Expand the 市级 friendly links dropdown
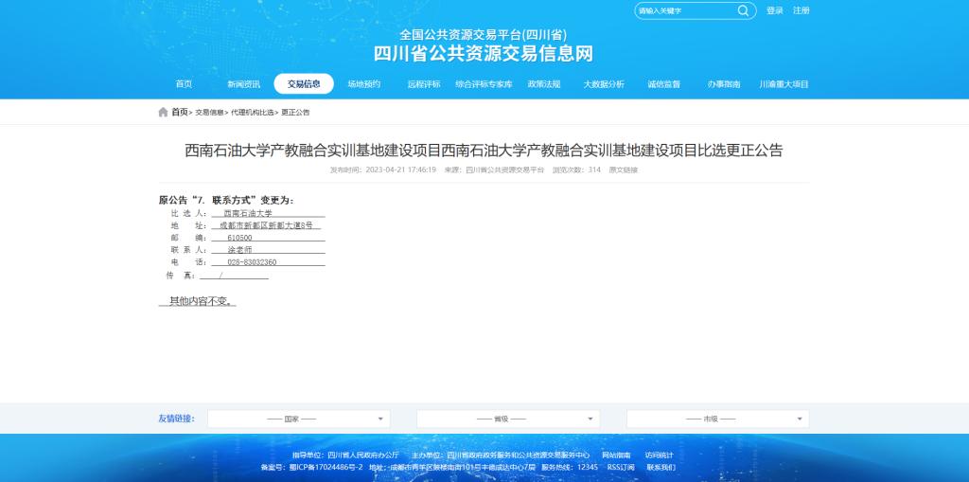 coord(717,419)
